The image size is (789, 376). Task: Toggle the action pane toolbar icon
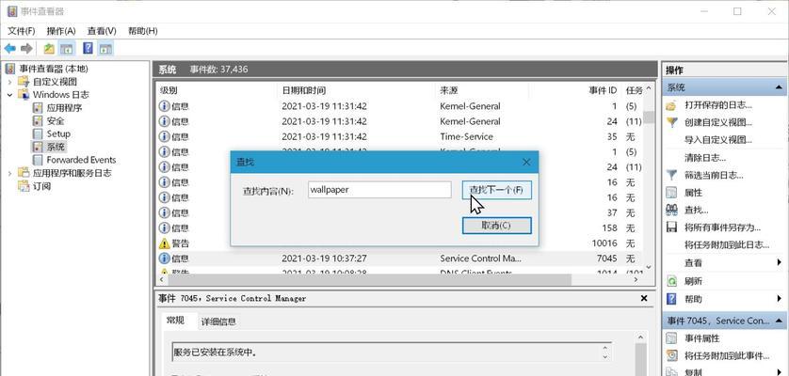click(105, 49)
